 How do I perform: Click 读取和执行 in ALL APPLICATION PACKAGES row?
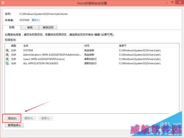(x=91, y=63)
